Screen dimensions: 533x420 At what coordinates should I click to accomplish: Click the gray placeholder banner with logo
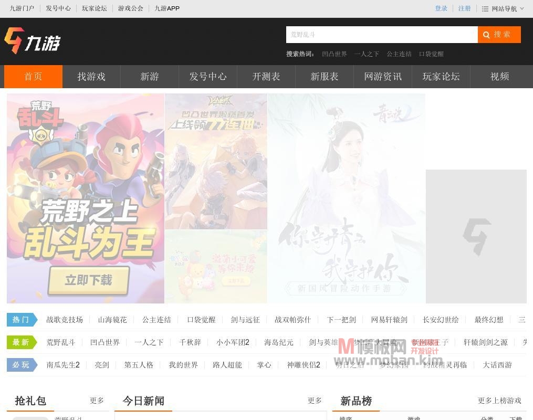pos(476,236)
